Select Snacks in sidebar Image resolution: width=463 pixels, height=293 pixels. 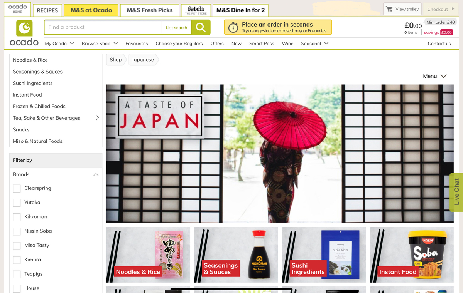click(21, 129)
